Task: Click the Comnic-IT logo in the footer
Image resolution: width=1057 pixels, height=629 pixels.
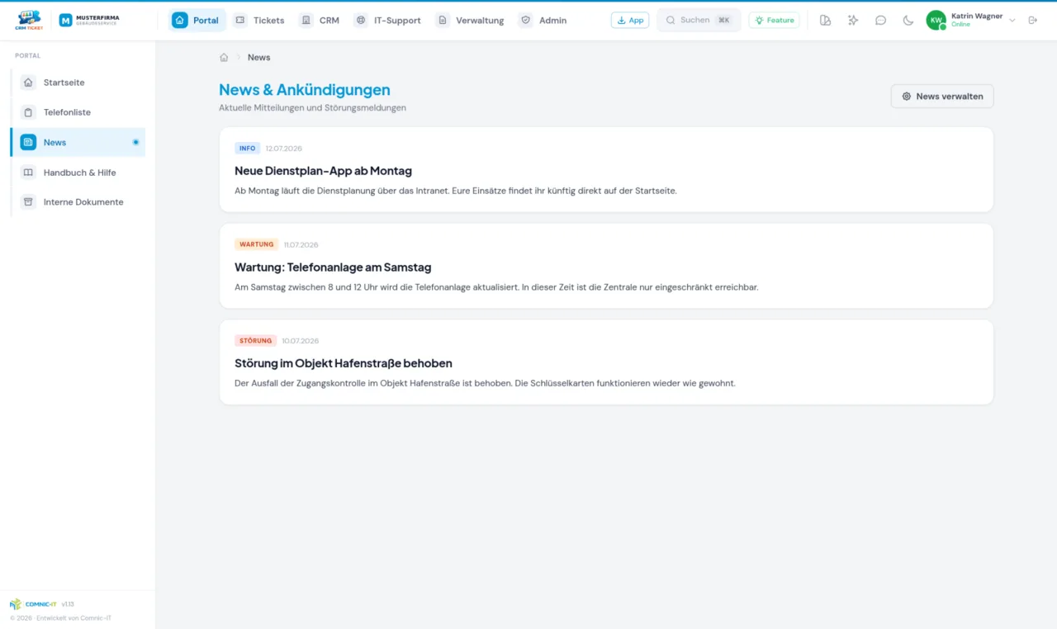Action: click(x=33, y=604)
